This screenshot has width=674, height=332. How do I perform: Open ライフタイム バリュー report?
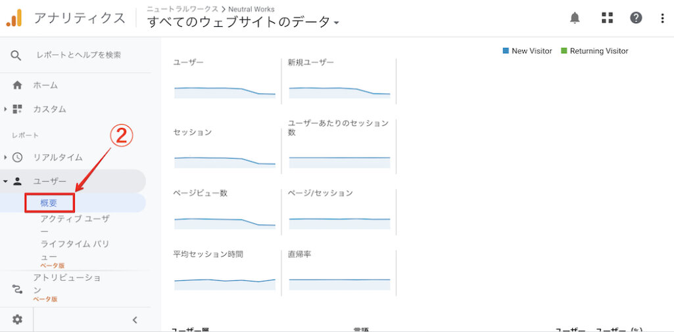[x=74, y=244]
